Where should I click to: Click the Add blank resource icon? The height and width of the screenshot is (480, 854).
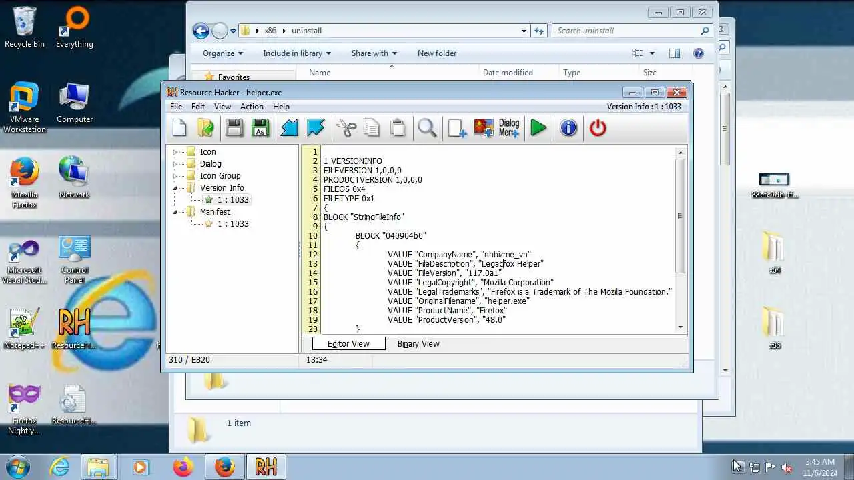457,127
